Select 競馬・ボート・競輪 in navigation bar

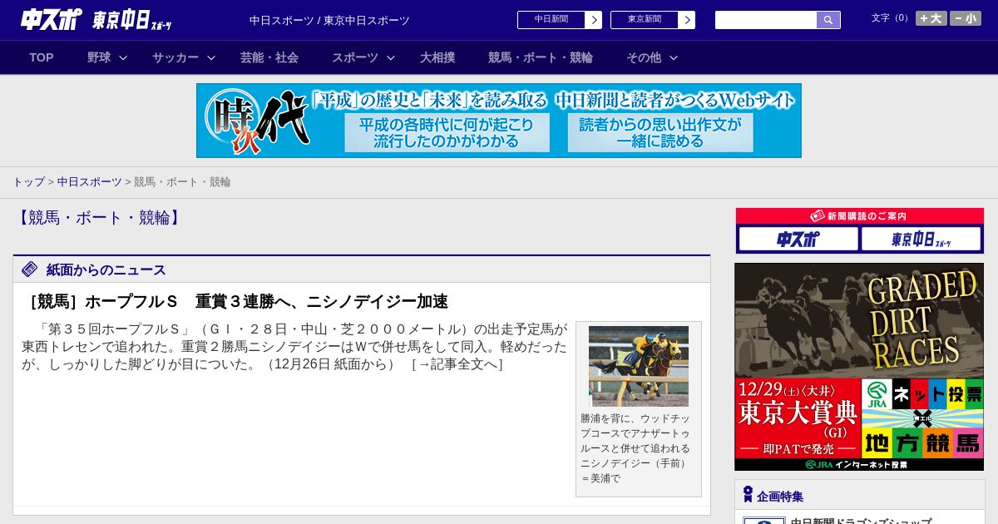click(541, 57)
